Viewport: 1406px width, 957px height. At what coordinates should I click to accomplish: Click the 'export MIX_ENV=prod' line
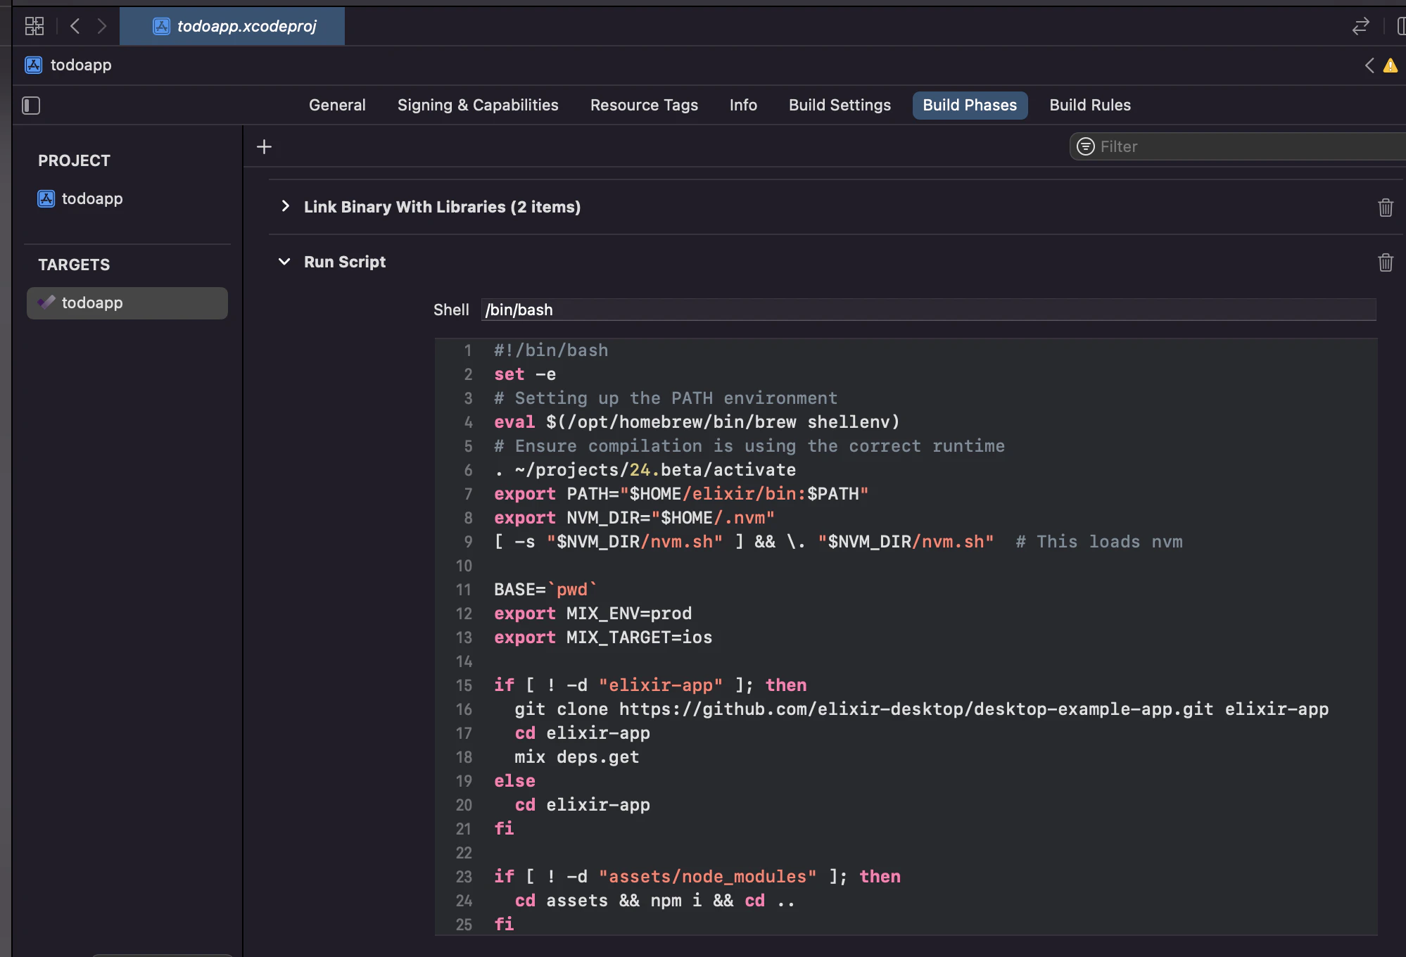tap(593, 614)
